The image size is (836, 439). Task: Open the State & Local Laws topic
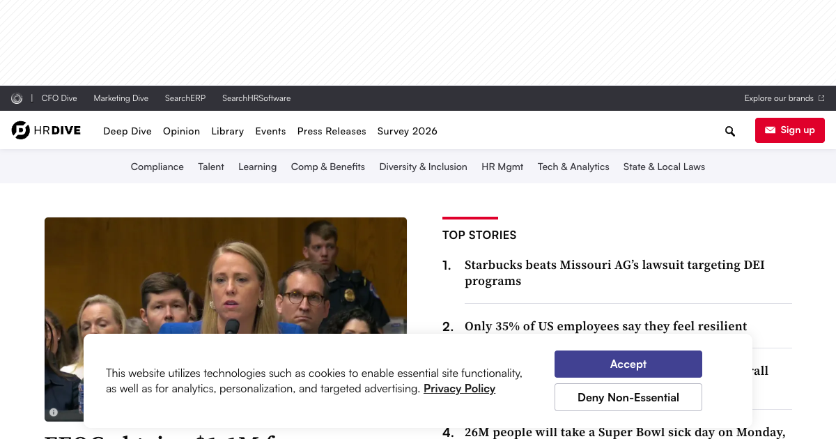664,167
